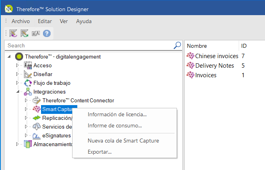Select the Integraciones tree label

tap(49, 92)
